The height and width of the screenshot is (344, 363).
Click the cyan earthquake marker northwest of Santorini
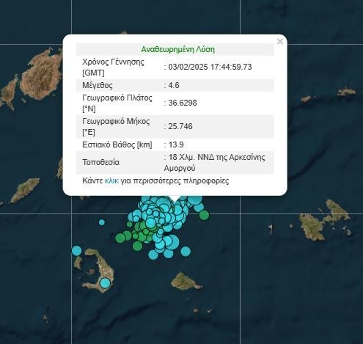coord(77,251)
